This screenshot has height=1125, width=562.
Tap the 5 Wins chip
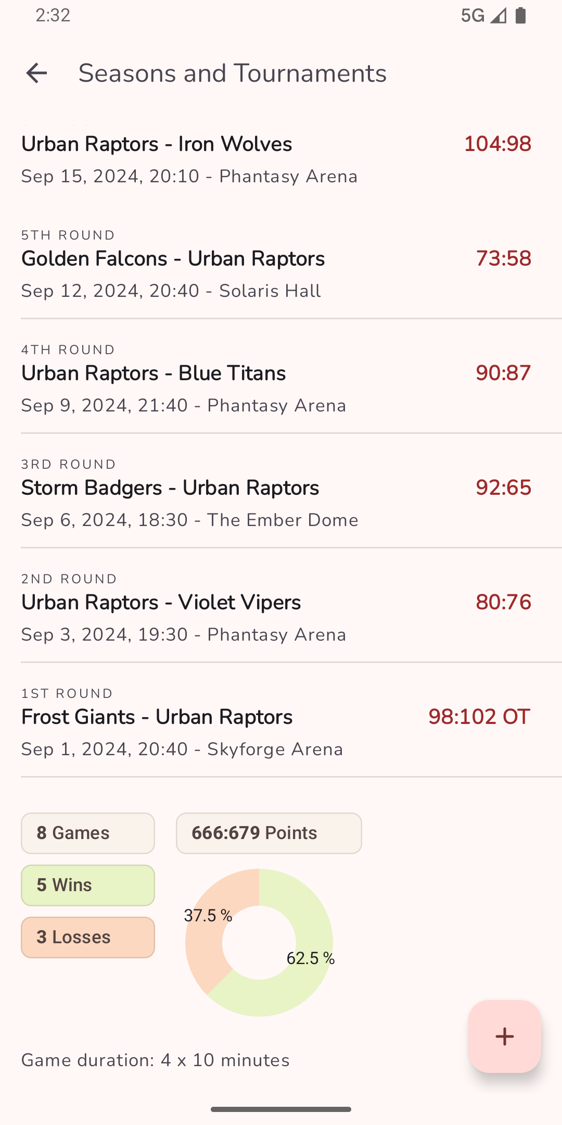[x=88, y=885]
